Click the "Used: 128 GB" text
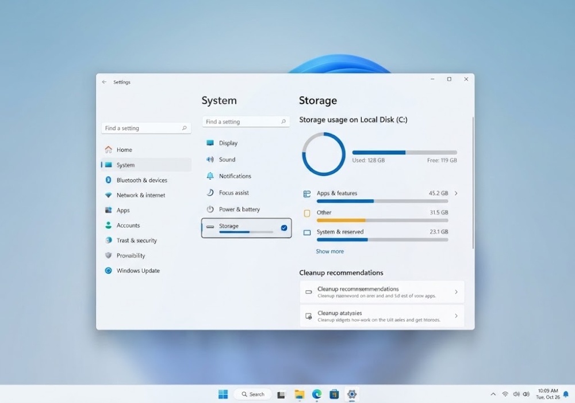Screen dimensions: 575x403 click(368, 161)
